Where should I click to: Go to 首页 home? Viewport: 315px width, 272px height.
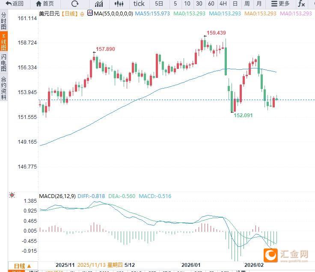click(45, 3)
